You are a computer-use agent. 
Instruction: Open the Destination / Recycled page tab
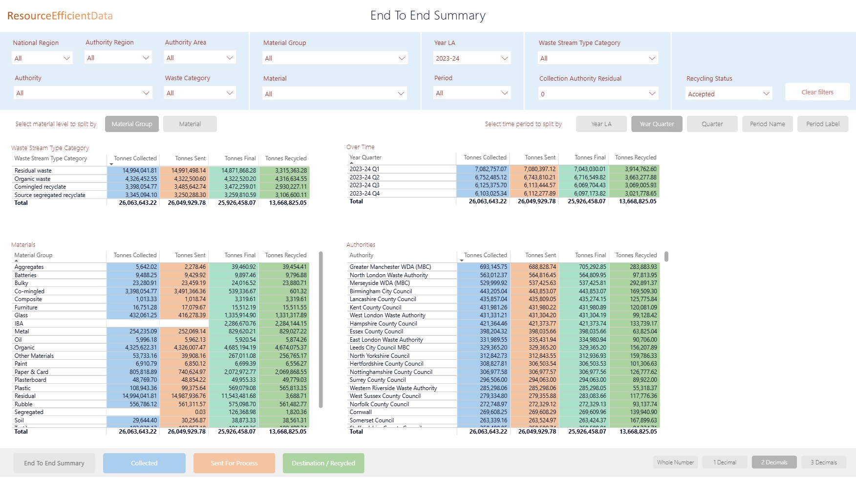[323, 463]
